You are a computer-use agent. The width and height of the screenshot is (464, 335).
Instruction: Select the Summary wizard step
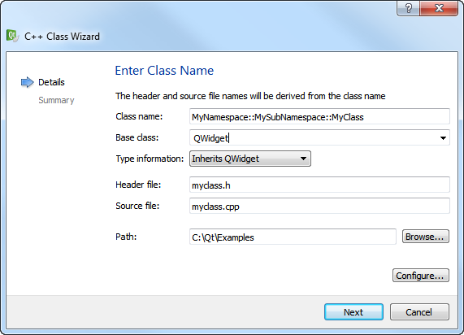tap(56, 100)
